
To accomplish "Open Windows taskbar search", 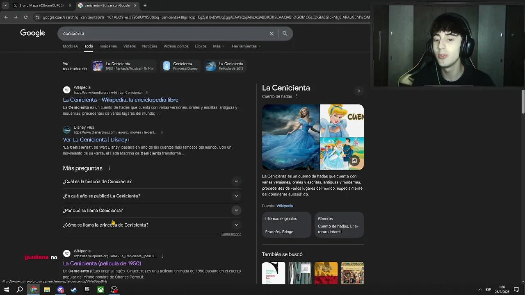I will [x=20, y=290].
